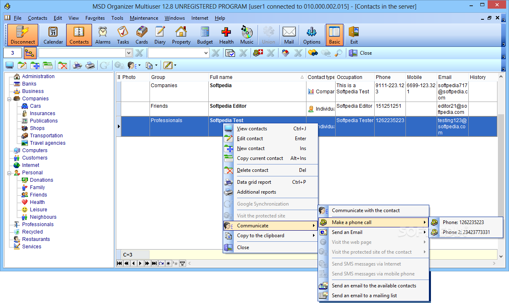This screenshot has width=509, height=303.
Task: Click the Disconnect toolbar button
Action: [x=23, y=35]
